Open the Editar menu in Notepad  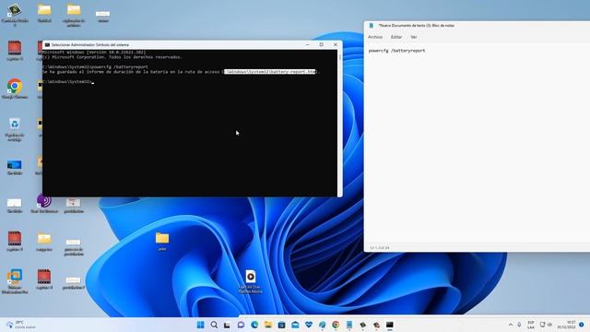(x=396, y=37)
